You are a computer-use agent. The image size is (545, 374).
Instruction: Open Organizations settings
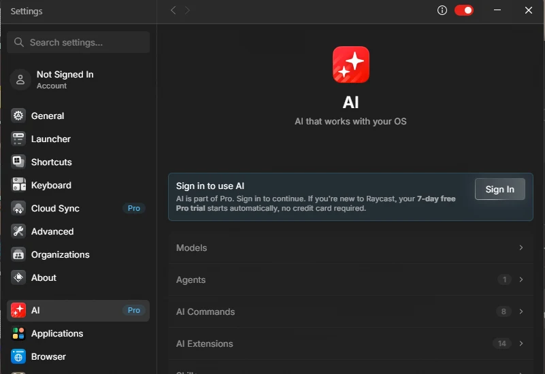[x=78, y=254]
